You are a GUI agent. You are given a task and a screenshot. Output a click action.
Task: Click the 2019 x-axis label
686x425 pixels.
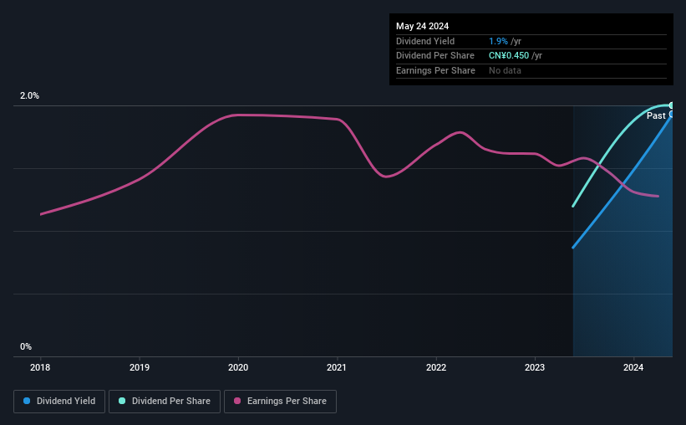pos(140,367)
